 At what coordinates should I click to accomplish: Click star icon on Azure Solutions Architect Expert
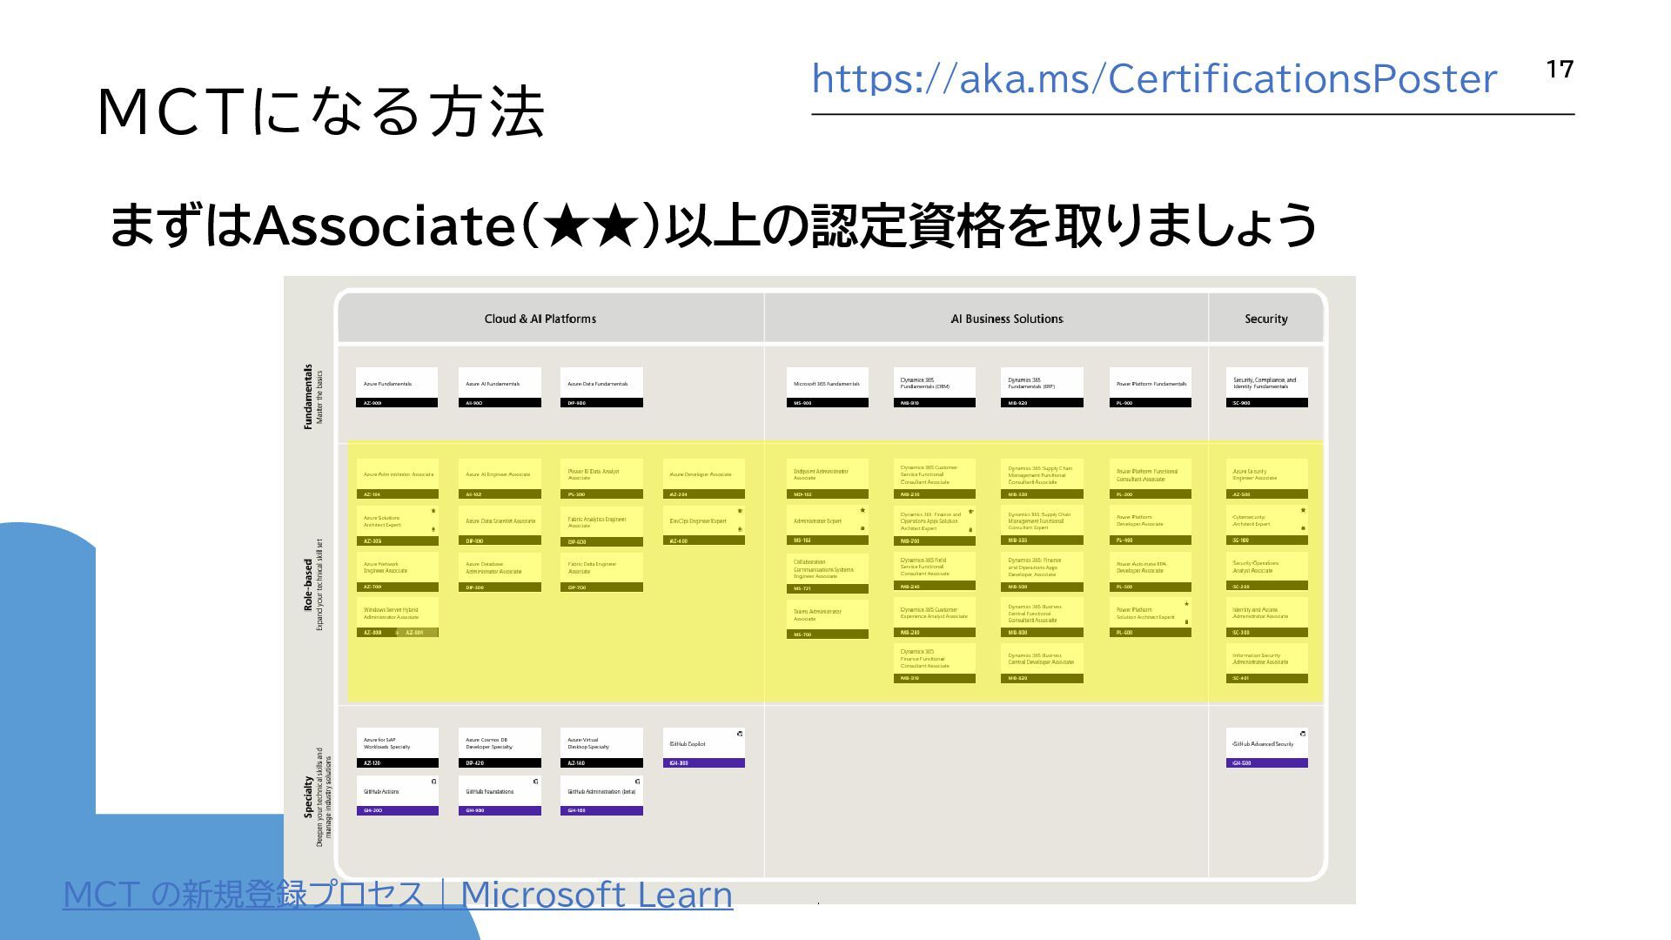pyautogui.click(x=433, y=512)
